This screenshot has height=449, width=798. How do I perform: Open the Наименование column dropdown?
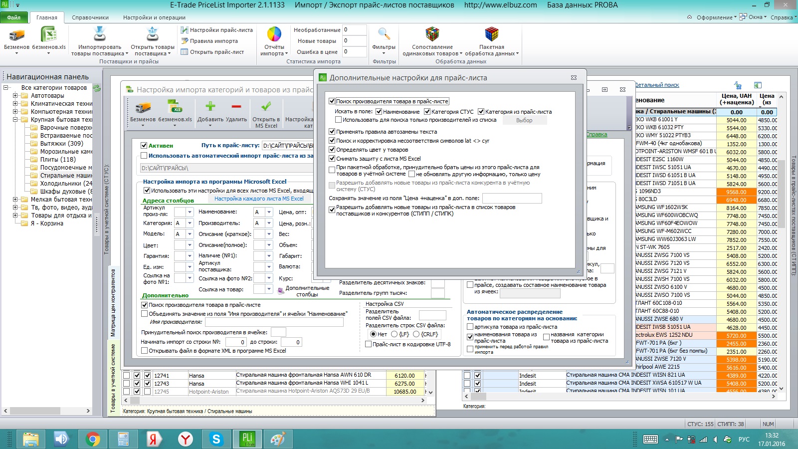pos(269,212)
